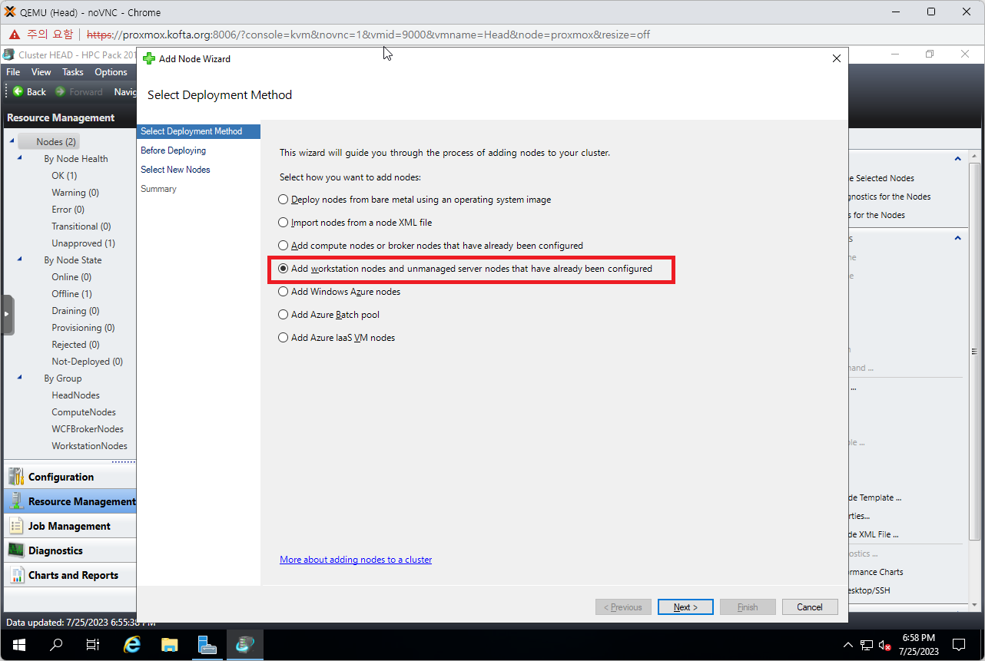This screenshot has height=661, width=985.
Task: Select Deploy nodes from bare metal option
Action: tap(284, 200)
